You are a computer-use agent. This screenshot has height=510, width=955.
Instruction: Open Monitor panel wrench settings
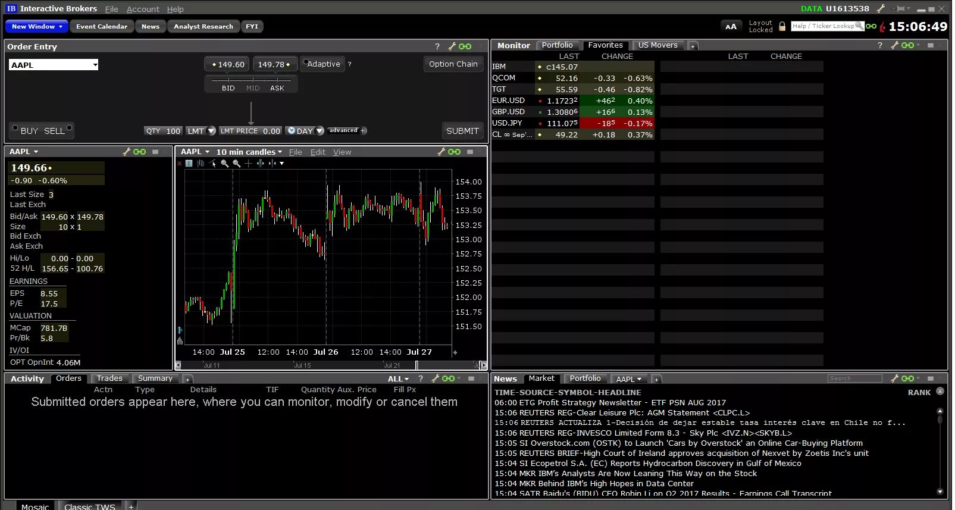[894, 45]
